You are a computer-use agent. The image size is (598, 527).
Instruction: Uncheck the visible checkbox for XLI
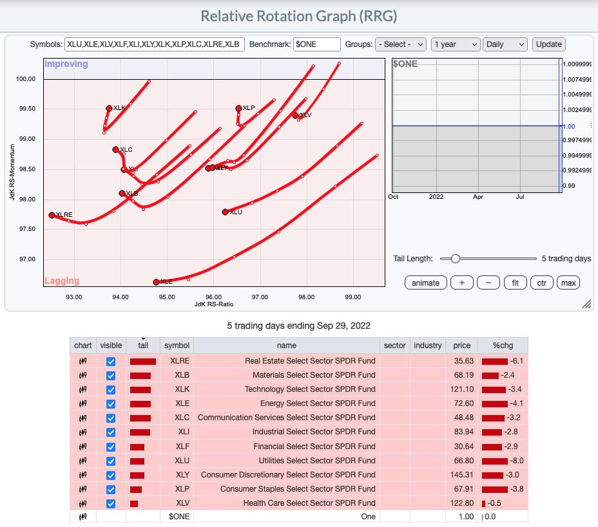coord(111,432)
